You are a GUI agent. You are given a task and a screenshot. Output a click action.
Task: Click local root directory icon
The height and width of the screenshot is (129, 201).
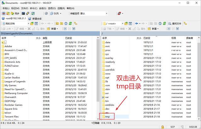pos(62,23)
